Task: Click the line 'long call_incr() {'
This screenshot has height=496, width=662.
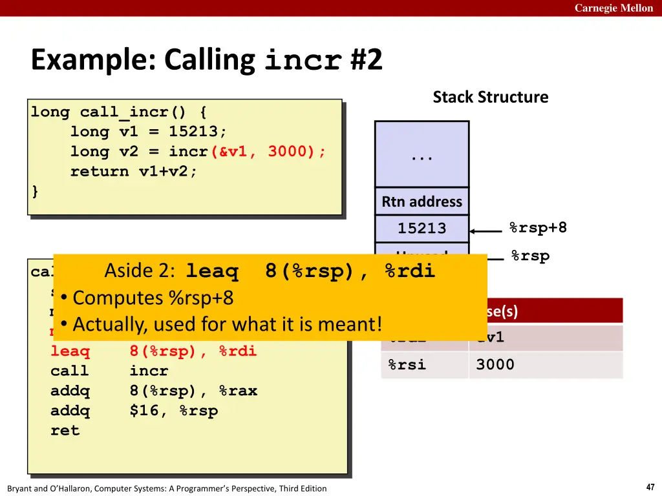Action: (119, 112)
